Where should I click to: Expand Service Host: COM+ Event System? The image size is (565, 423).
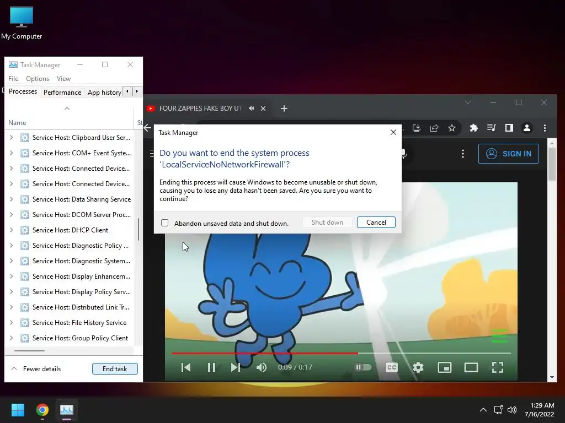[x=11, y=153]
